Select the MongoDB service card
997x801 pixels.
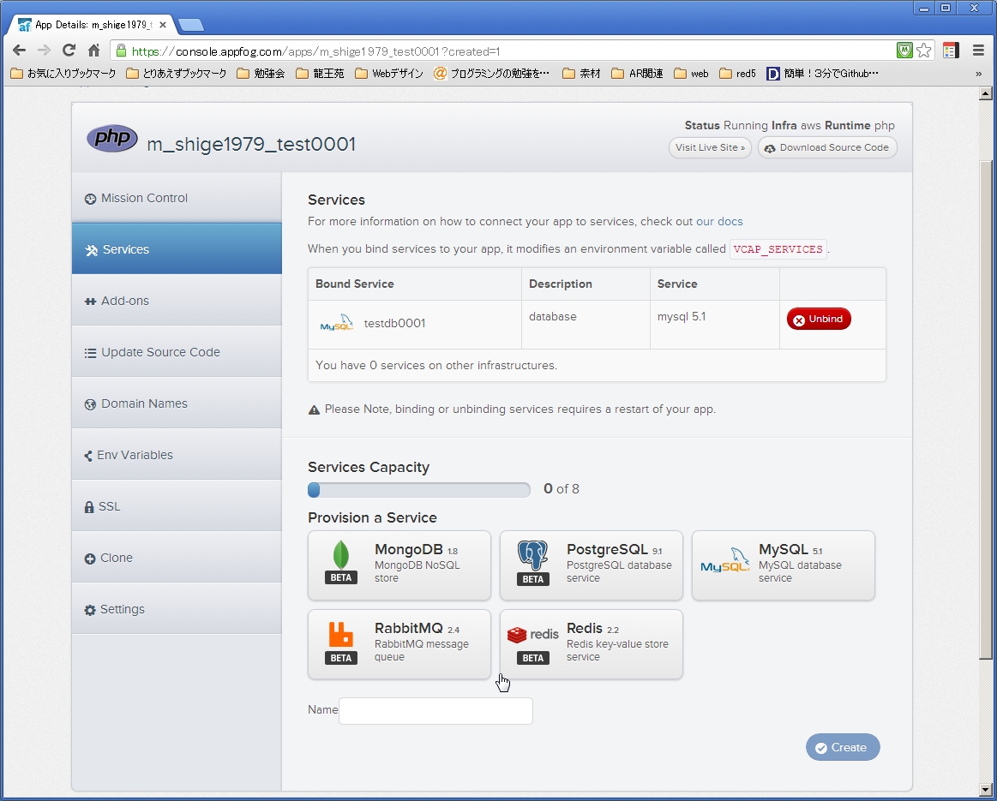click(399, 565)
